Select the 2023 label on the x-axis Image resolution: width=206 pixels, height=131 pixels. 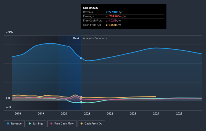tap(133, 113)
